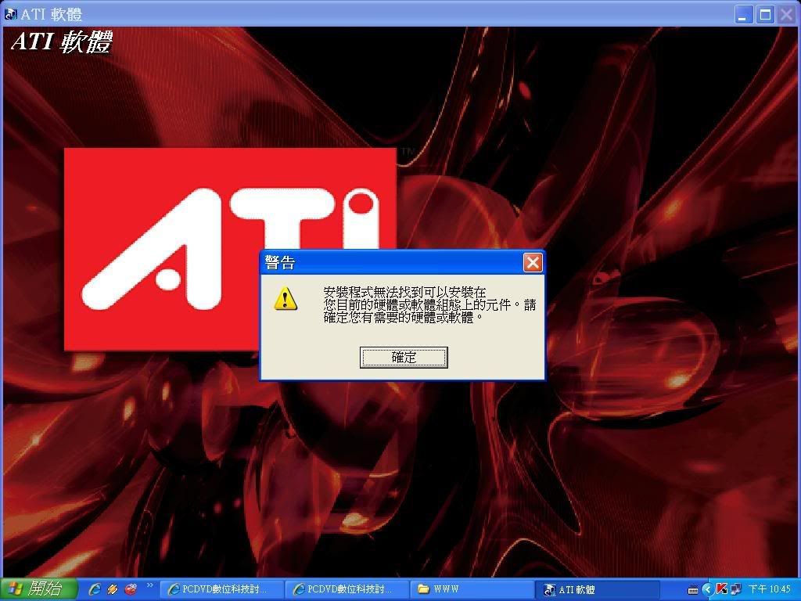801x601 pixels.
Task: Click the network connection tray icon
Action: point(735,589)
